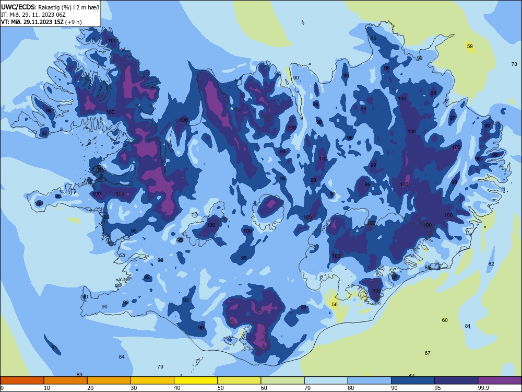The width and height of the screenshot is (522, 392).
Task: Click the pale green 60–70 legend swatch
Action: coord(282,381)
